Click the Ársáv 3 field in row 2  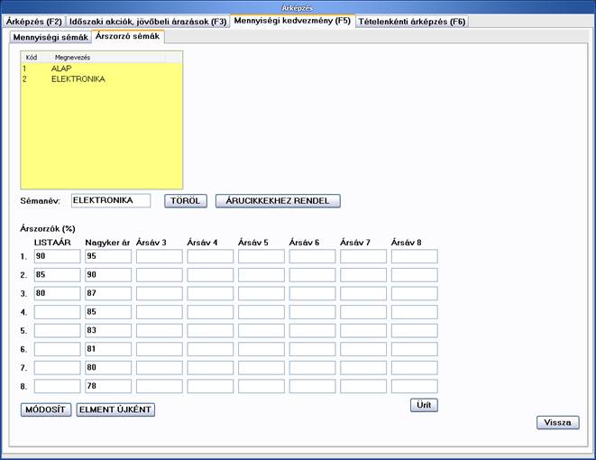point(160,275)
